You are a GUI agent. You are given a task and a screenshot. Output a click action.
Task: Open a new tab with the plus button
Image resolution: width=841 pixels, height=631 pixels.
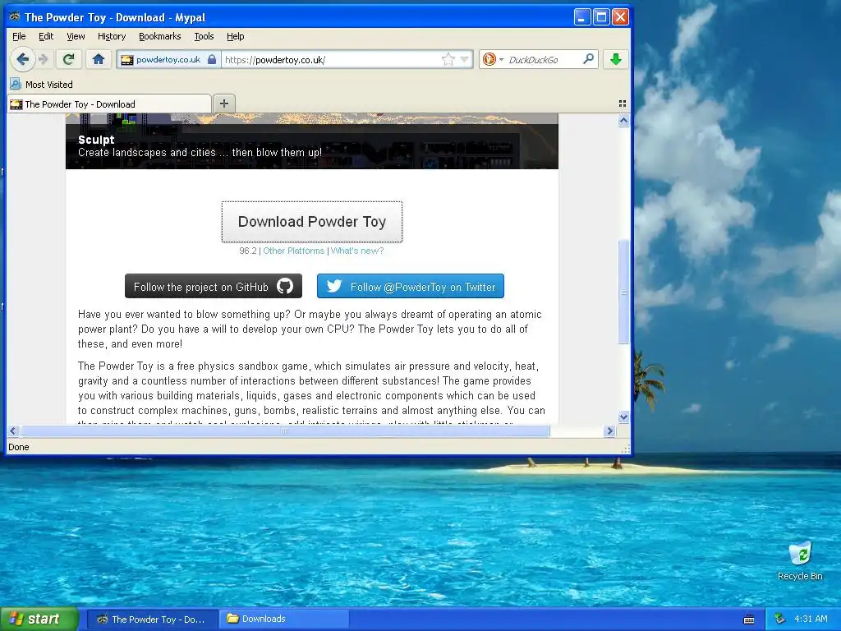224,104
